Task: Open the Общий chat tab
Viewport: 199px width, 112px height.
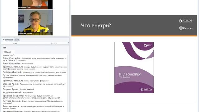Action: [7, 52]
